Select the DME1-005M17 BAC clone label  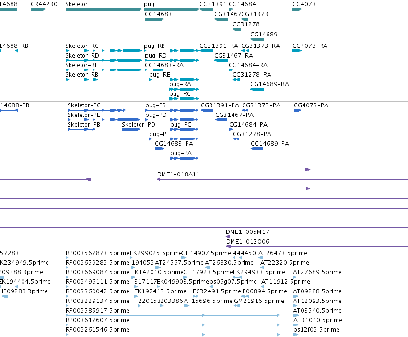pyautogui.click(x=247, y=232)
